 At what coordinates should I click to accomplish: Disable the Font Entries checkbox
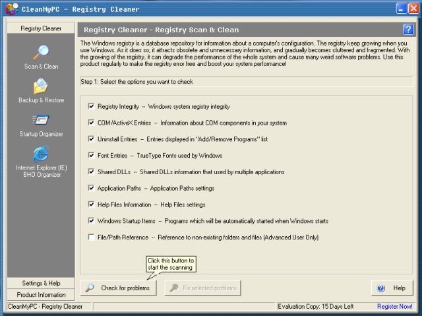coord(91,155)
